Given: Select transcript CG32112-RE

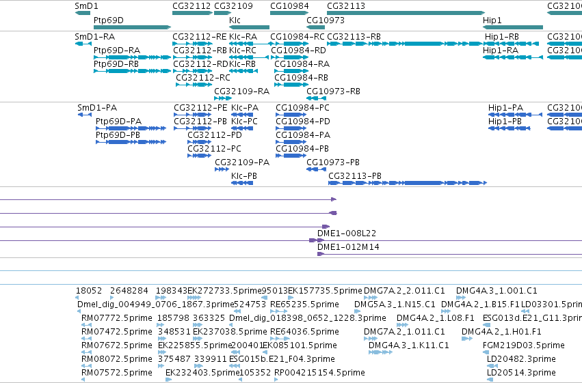Looking at the screenshot, I should coord(200,37).
